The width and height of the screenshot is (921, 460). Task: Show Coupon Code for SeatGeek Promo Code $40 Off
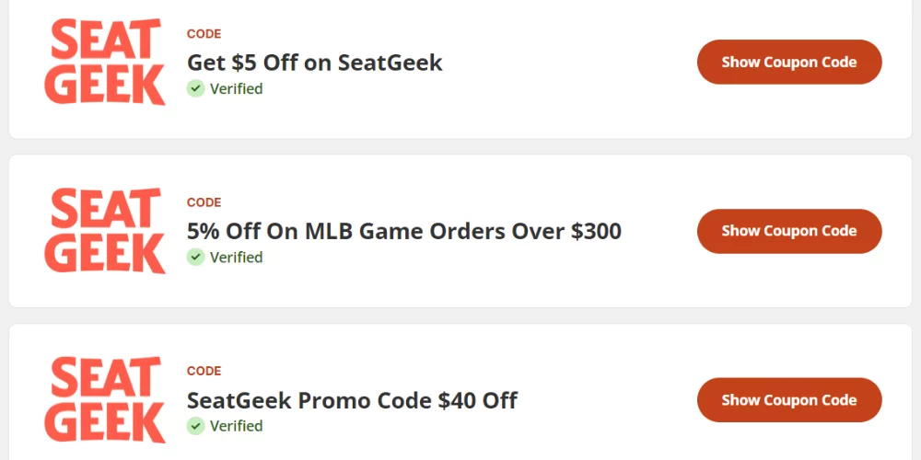(x=789, y=400)
